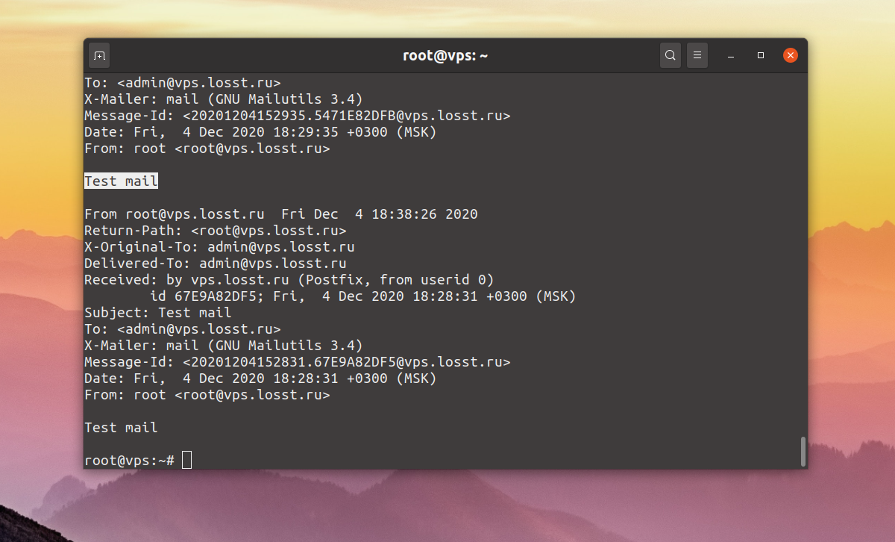Click the 'X-Original-To: admin@vps.losst.ru' line
Viewport: 895px width, 542px height.
[219, 247]
